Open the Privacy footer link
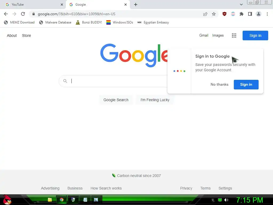Viewport: 273px width, 205px height. (x=186, y=188)
